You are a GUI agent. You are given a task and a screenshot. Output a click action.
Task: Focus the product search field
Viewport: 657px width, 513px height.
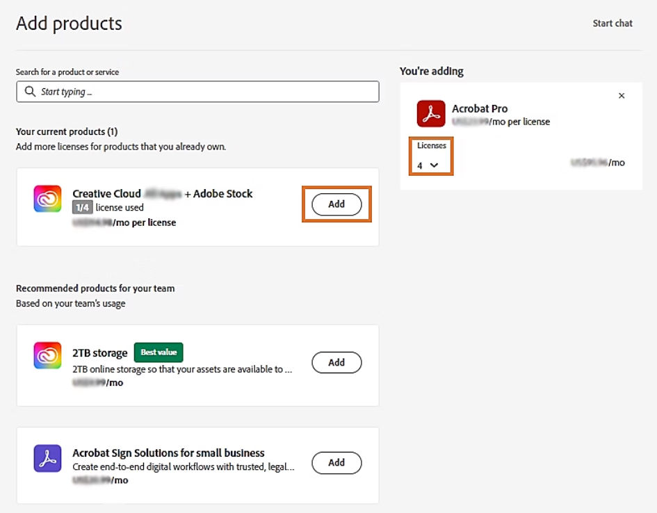pyautogui.click(x=197, y=91)
